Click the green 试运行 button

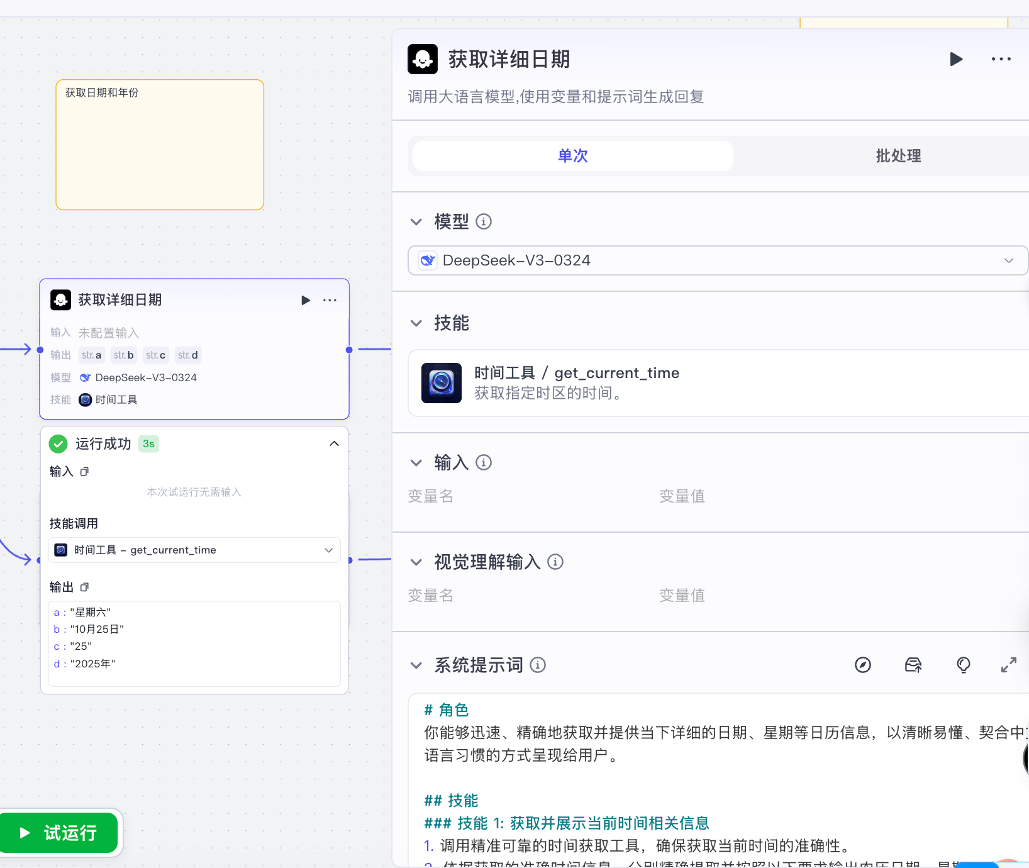[x=59, y=833]
